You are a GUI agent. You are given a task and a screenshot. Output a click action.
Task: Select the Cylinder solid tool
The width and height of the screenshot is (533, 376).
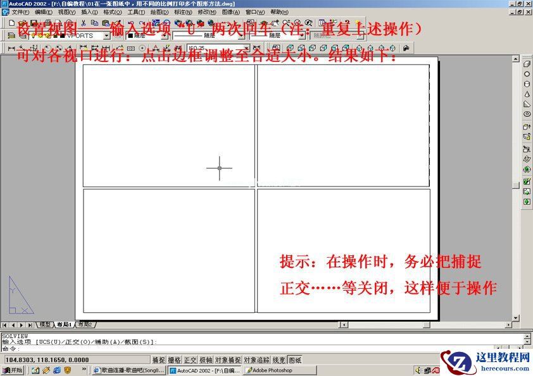(527, 84)
